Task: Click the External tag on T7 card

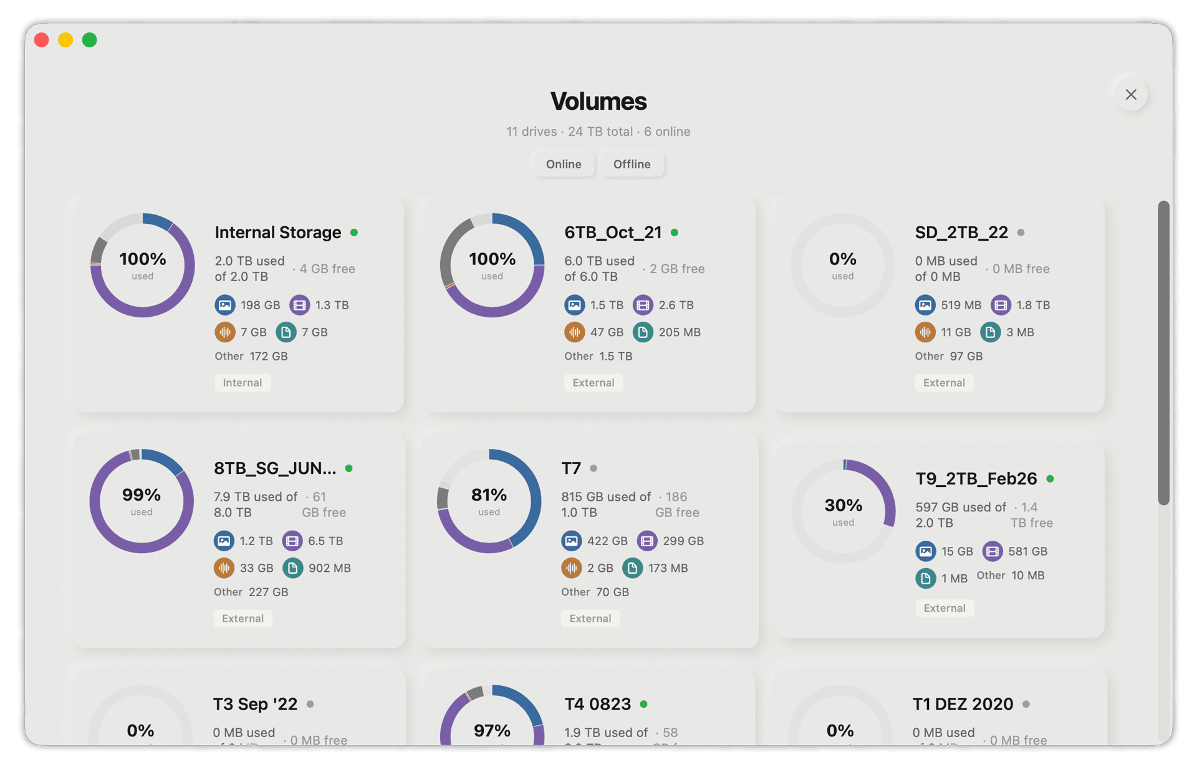Action: tap(590, 619)
